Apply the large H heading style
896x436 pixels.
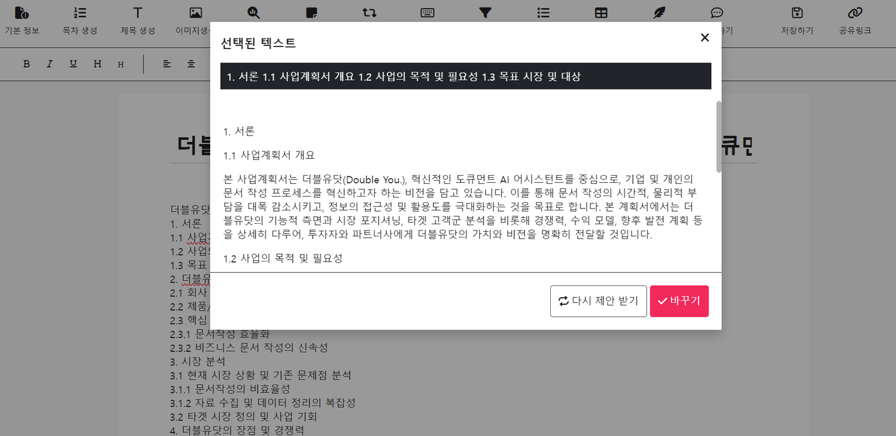point(97,64)
